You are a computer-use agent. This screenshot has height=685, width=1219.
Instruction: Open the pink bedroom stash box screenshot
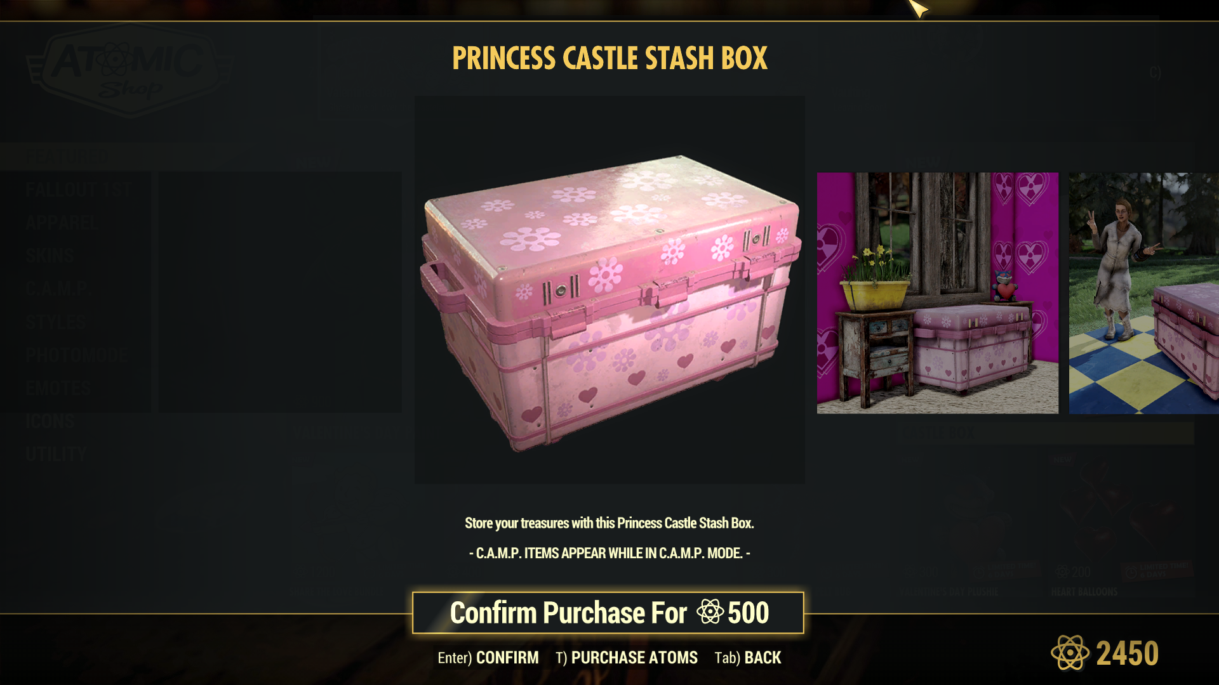coord(938,293)
